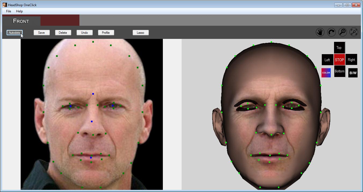This screenshot has height=192, width=363.
Task: Select the blue forehead dot on the photo
Action: [x=93, y=94]
